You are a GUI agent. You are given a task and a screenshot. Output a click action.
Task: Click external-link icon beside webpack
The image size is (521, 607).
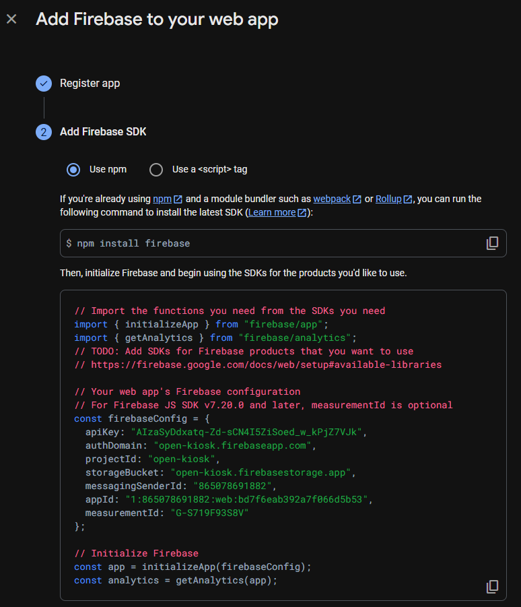click(357, 199)
